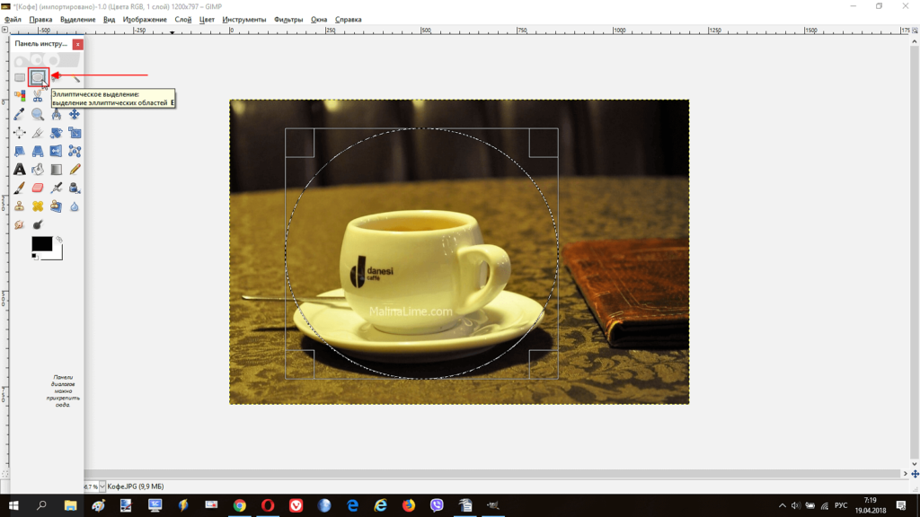920x517 pixels.
Task: Select the Rectangle selection tool
Action: (x=19, y=77)
